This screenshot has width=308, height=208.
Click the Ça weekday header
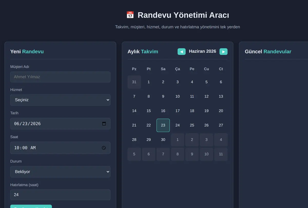point(178,69)
